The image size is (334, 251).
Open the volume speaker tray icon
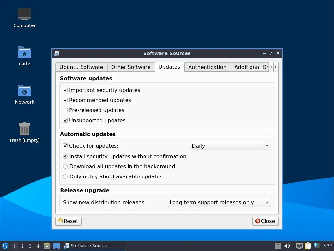[x=287, y=246]
